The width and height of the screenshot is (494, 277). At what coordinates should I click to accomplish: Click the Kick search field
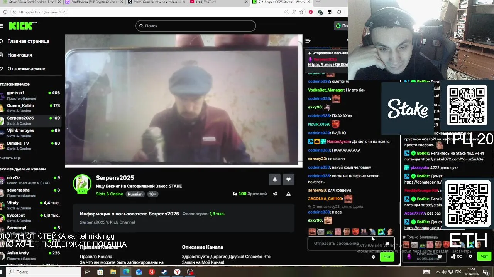point(196,26)
